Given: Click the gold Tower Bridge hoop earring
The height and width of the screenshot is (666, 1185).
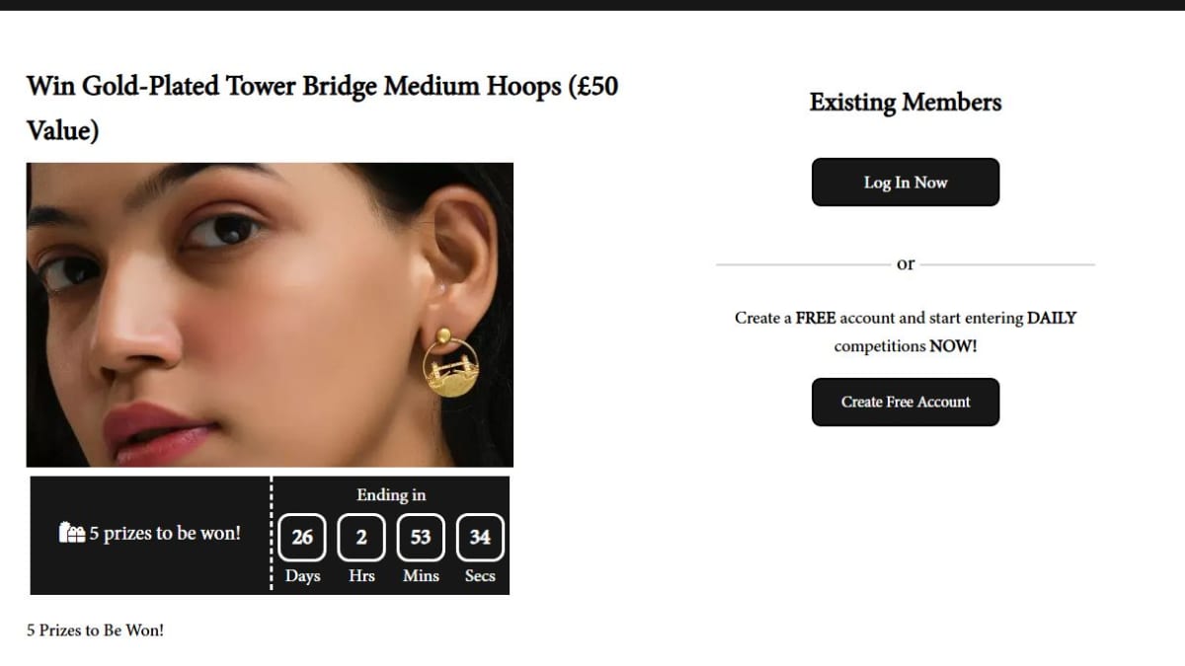Looking at the screenshot, I should tap(451, 362).
